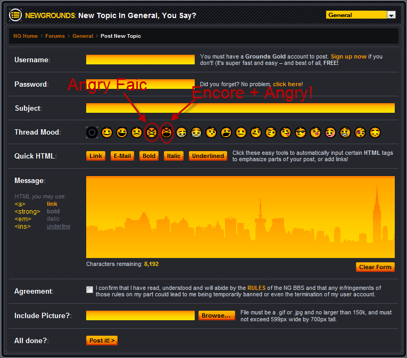Choose the crying tears mood face
The width and height of the screenshot is (407, 358).
click(x=196, y=132)
